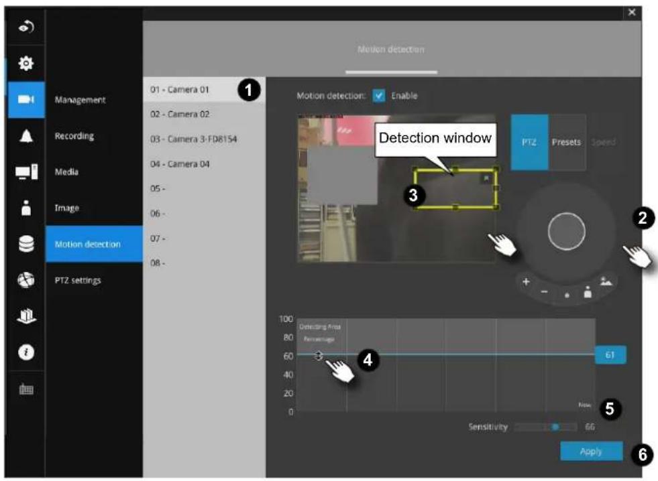Open the Management menu item
Viewport: 658px width, 481px height.
[80, 100]
